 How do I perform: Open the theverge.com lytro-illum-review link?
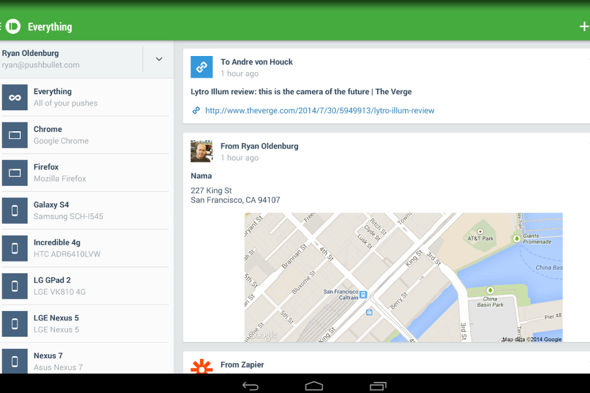pos(320,110)
